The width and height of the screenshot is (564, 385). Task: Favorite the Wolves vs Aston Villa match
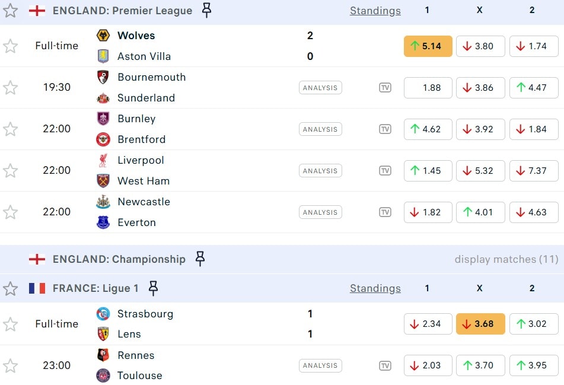pyautogui.click(x=10, y=46)
